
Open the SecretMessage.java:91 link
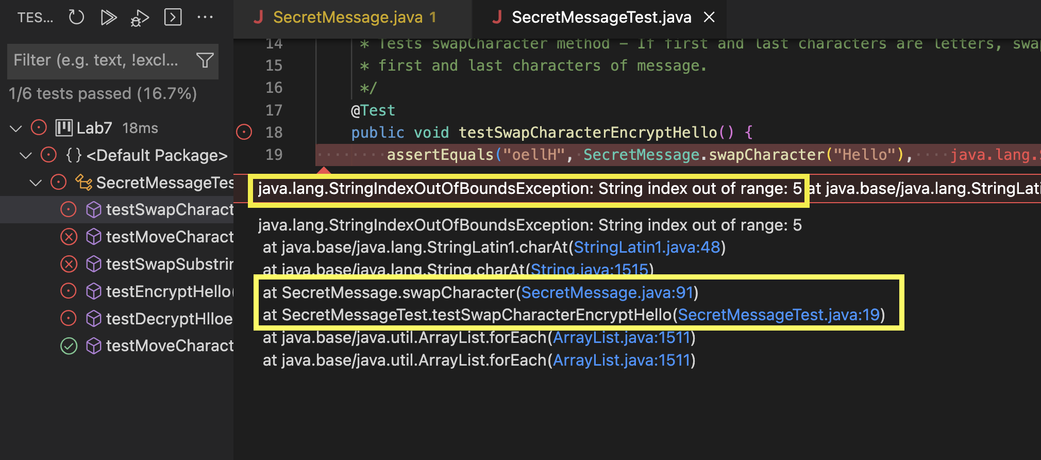(x=607, y=292)
